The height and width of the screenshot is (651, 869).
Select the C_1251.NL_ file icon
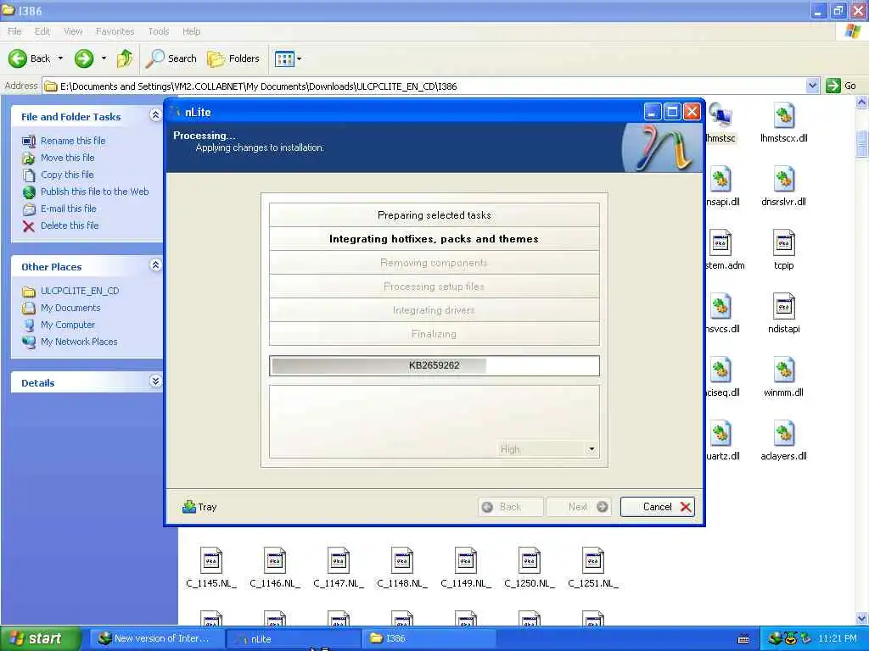point(593,561)
